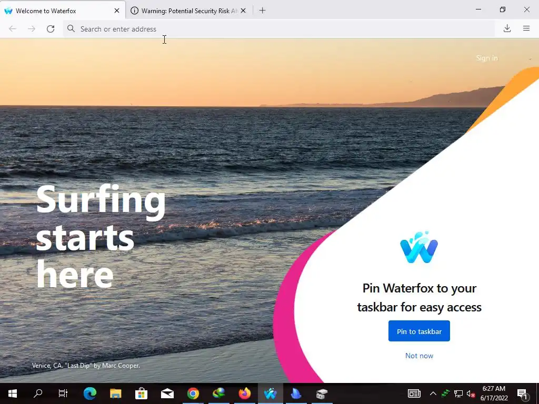The image size is (539, 404).
Task: Show hidden system tray icons
Action: (x=433, y=393)
